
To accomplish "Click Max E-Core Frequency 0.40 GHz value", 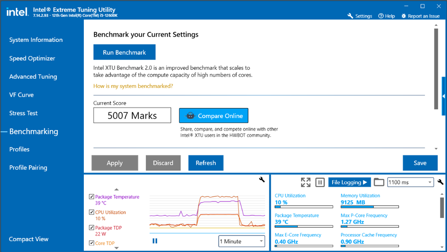I will coord(286,242).
